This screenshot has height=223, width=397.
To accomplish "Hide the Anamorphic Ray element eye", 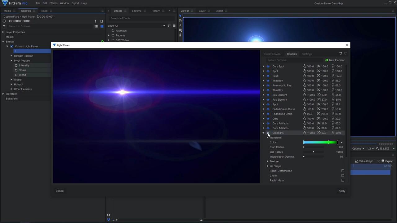I will click(x=268, y=85).
